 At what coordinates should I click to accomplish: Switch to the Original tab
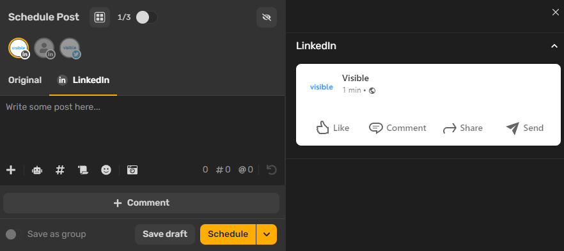pyautogui.click(x=25, y=80)
